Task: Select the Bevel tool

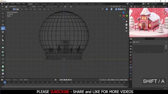Action: click(3, 55)
